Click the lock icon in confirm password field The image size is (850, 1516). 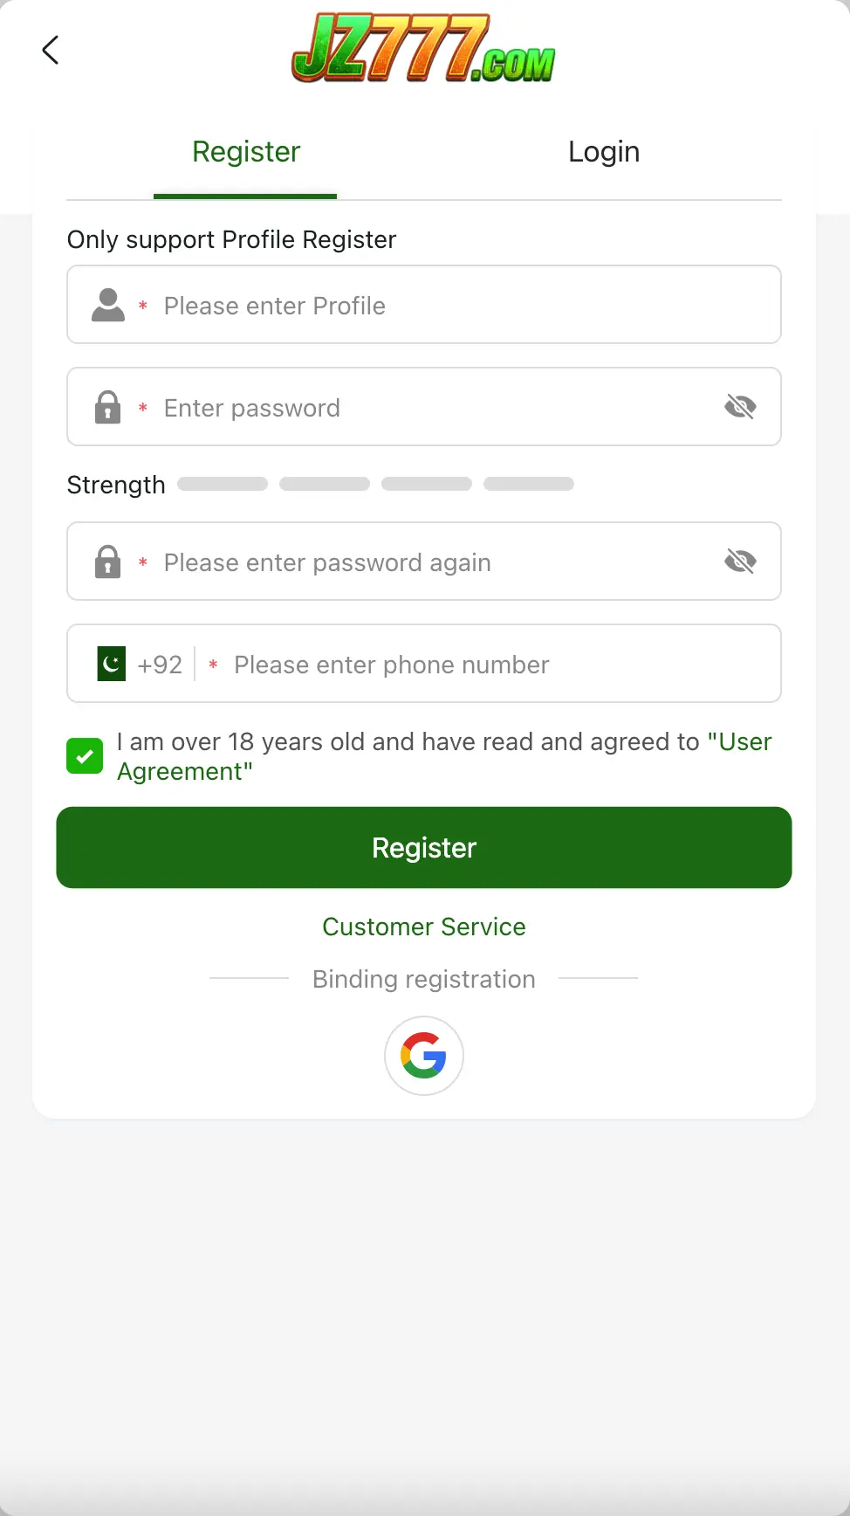(x=107, y=562)
